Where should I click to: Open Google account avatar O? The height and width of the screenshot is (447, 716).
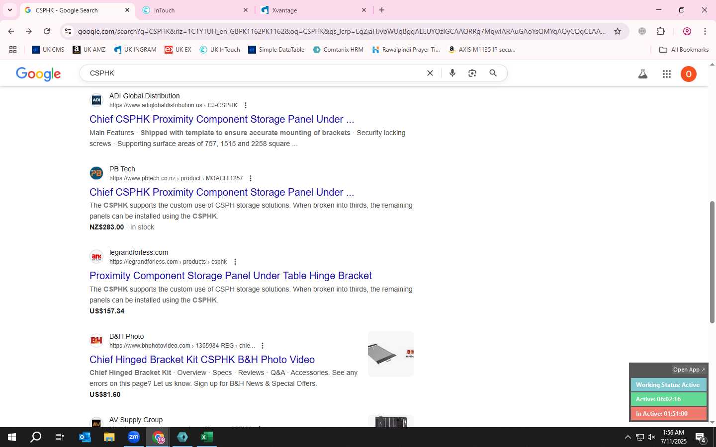pyautogui.click(x=689, y=74)
